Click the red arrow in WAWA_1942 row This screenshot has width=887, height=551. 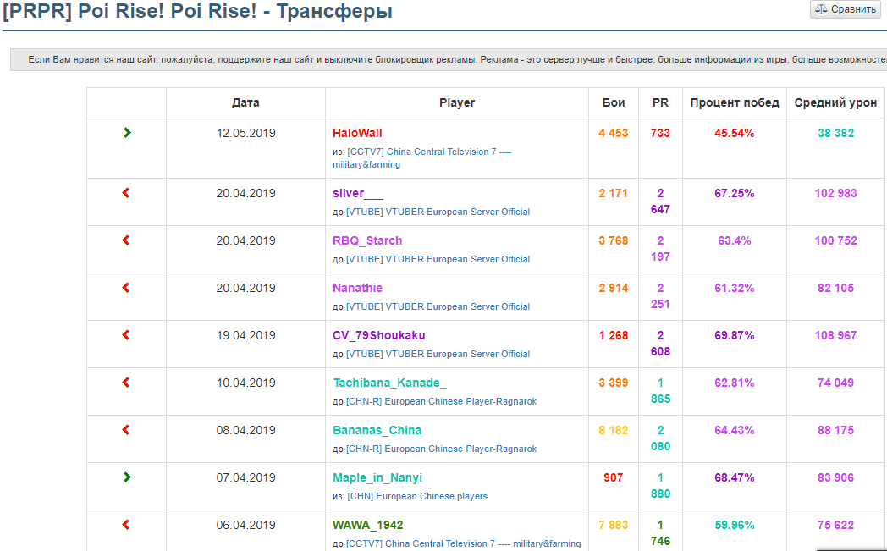tap(126, 525)
